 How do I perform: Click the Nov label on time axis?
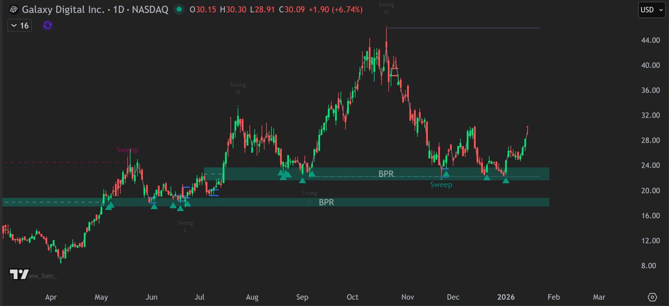408,297
